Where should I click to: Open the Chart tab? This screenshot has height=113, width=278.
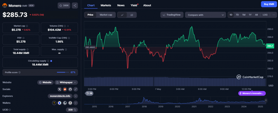(91, 5)
